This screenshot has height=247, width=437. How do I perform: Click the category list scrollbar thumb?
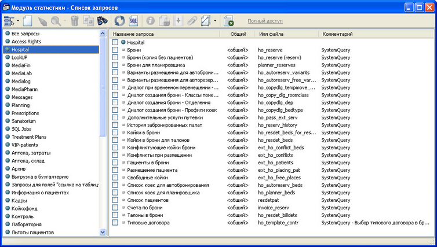point(103,87)
